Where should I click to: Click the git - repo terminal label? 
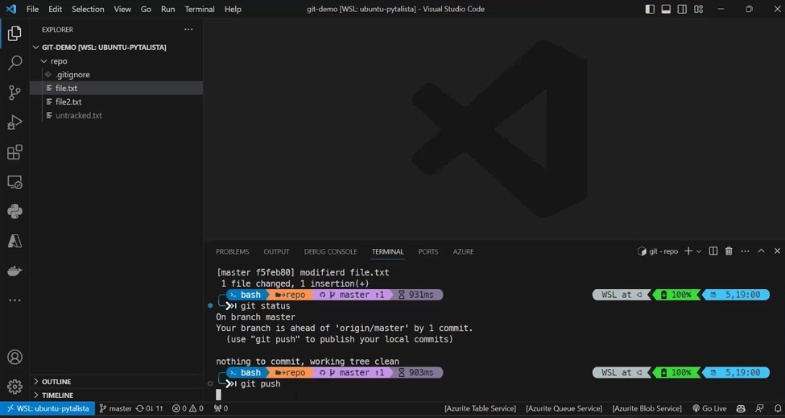658,251
